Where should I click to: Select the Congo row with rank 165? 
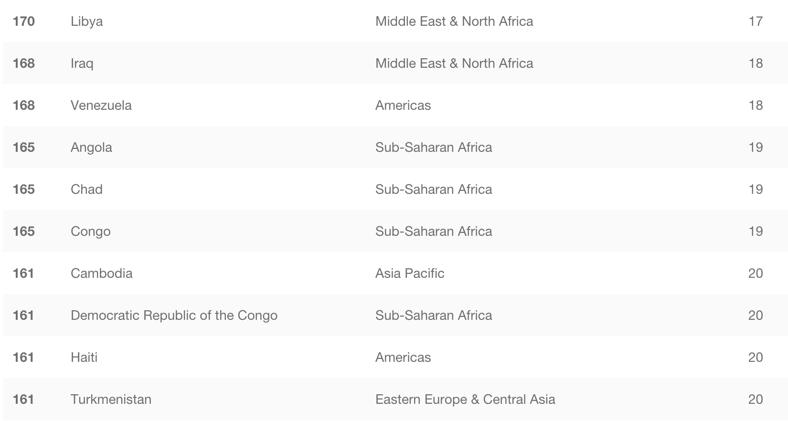click(395, 231)
